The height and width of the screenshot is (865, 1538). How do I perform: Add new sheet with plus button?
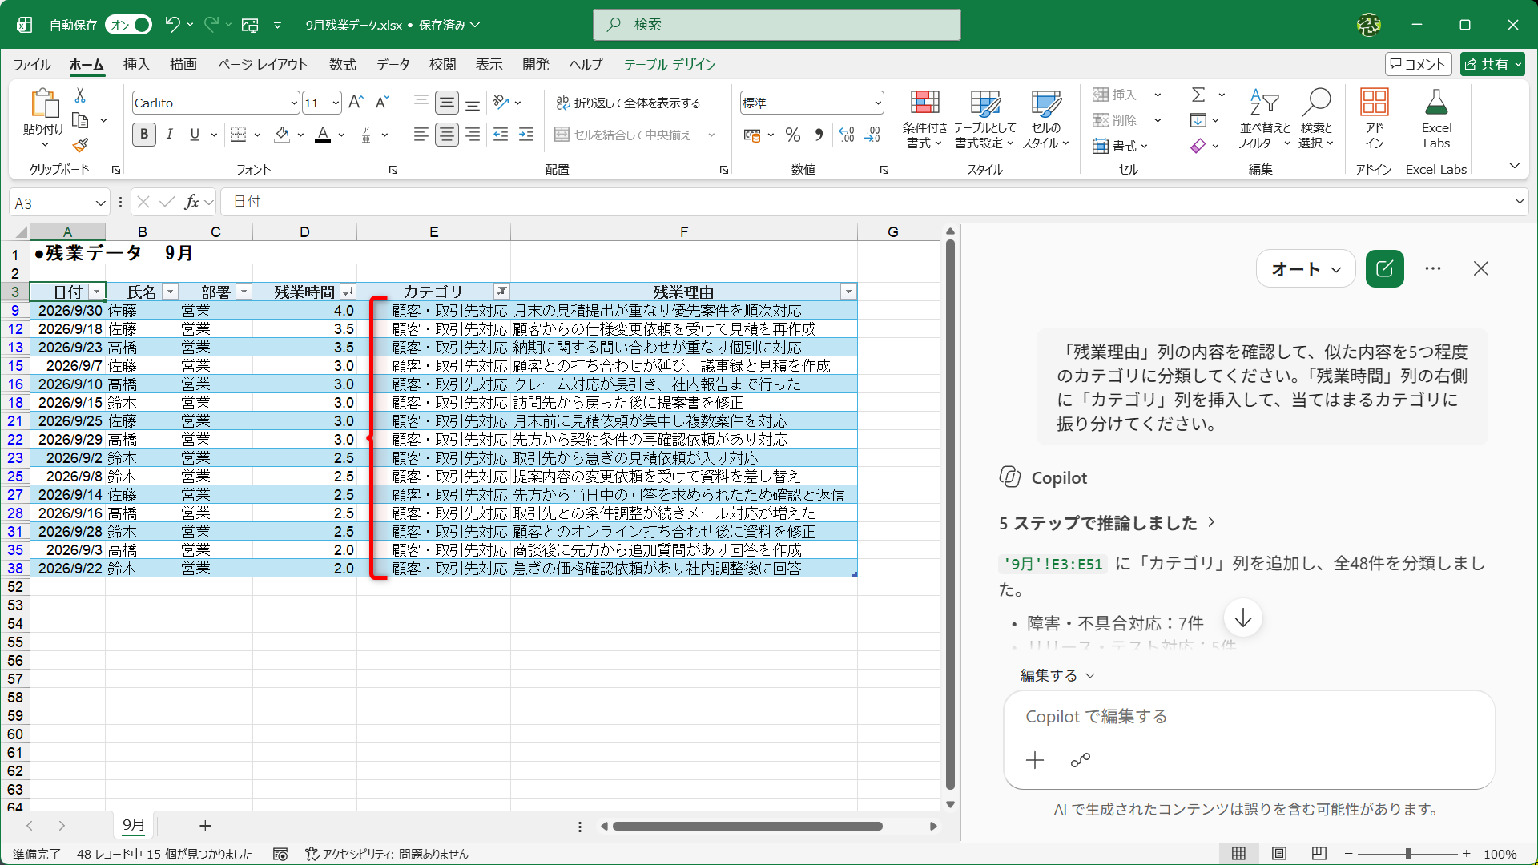point(205,826)
